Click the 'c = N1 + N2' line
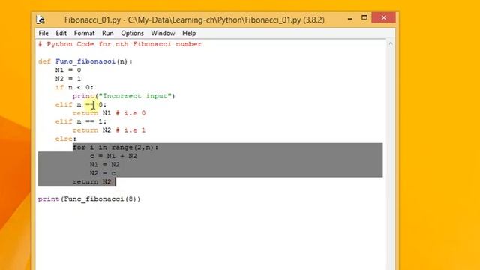 tap(113, 156)
